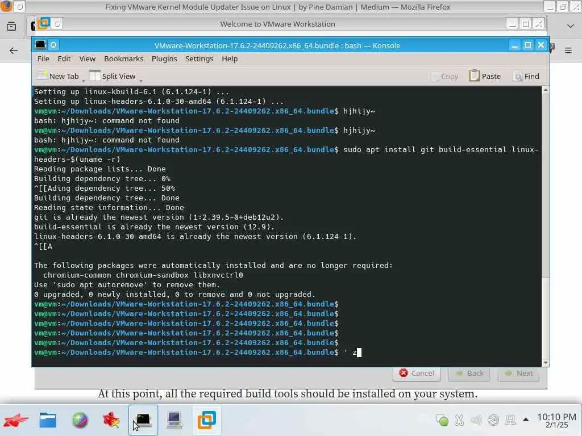582x436 pixels.
Task: Open the Firefox View button
Action: [11, 26]
